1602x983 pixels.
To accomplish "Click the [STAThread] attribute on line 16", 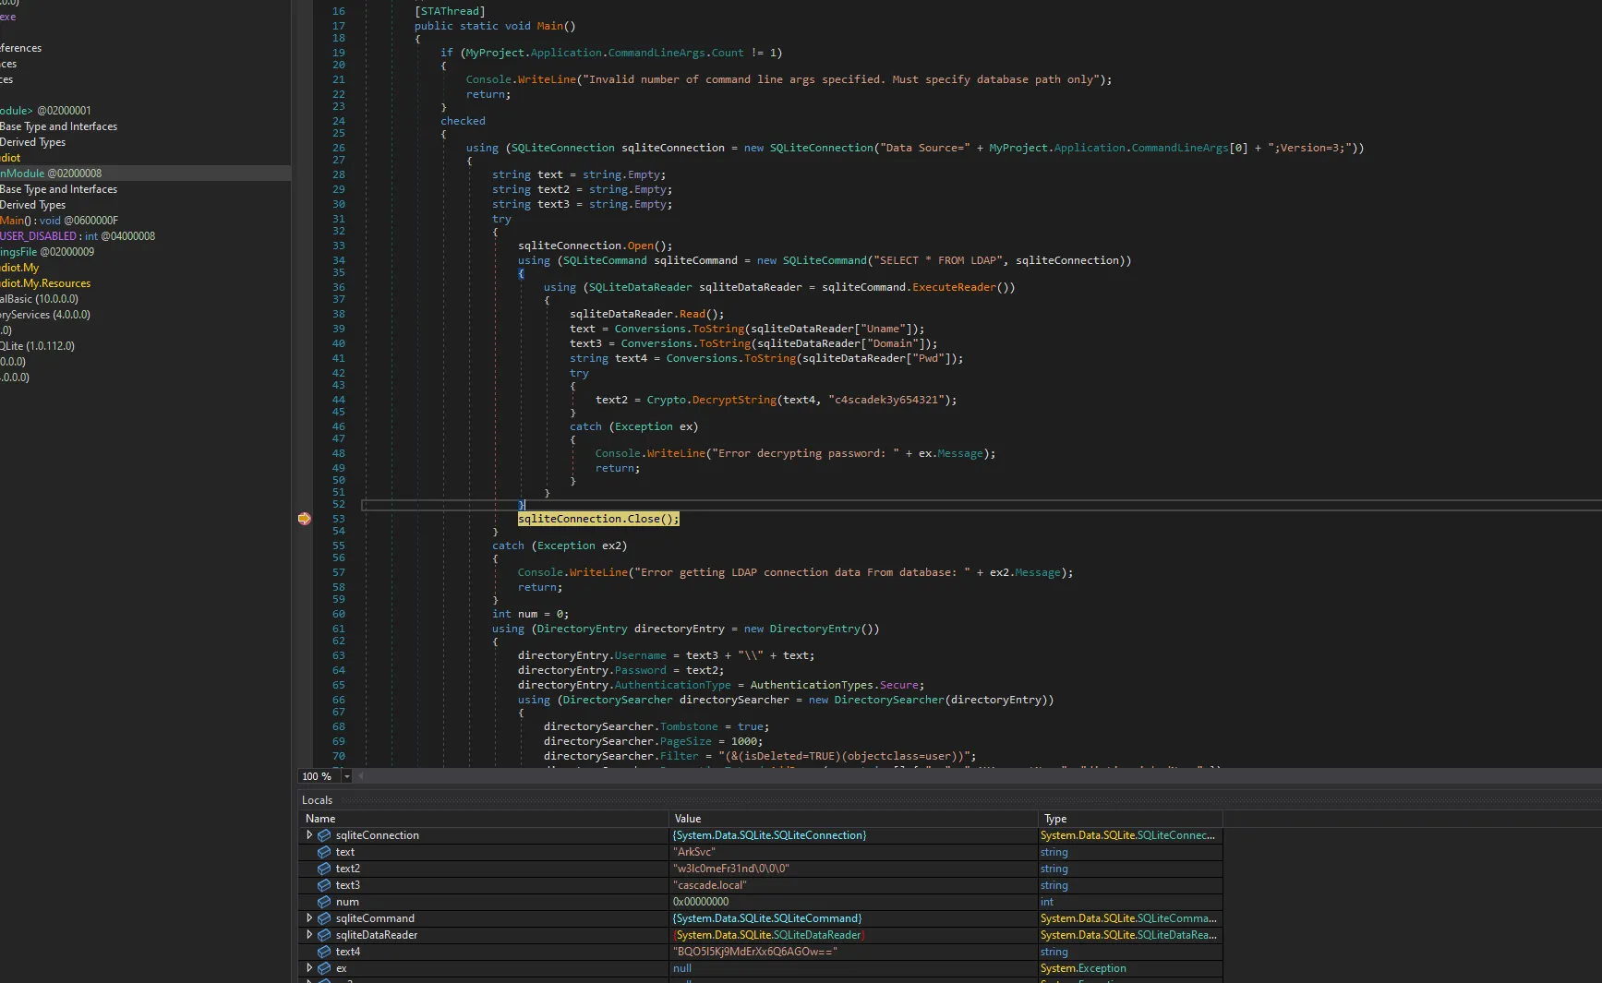I will [x=450, y=11].
